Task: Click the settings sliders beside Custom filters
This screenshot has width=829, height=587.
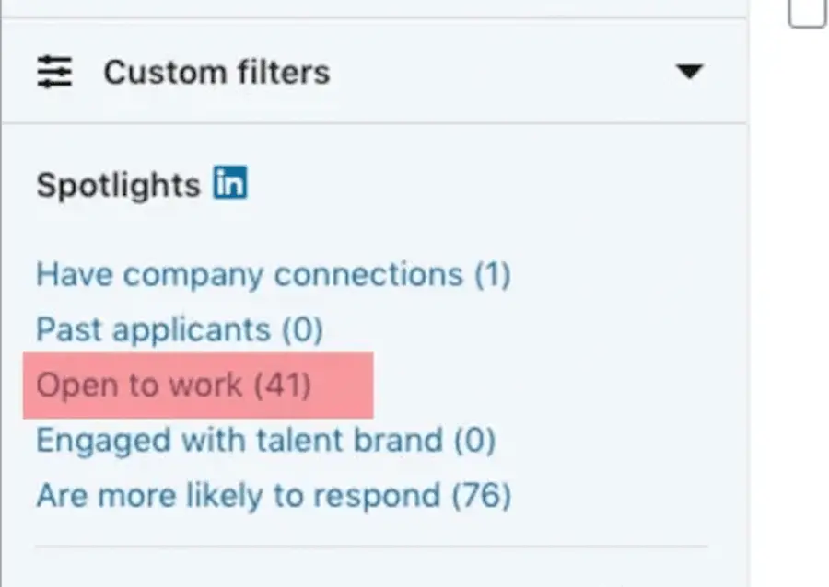Action: [55, 73]
